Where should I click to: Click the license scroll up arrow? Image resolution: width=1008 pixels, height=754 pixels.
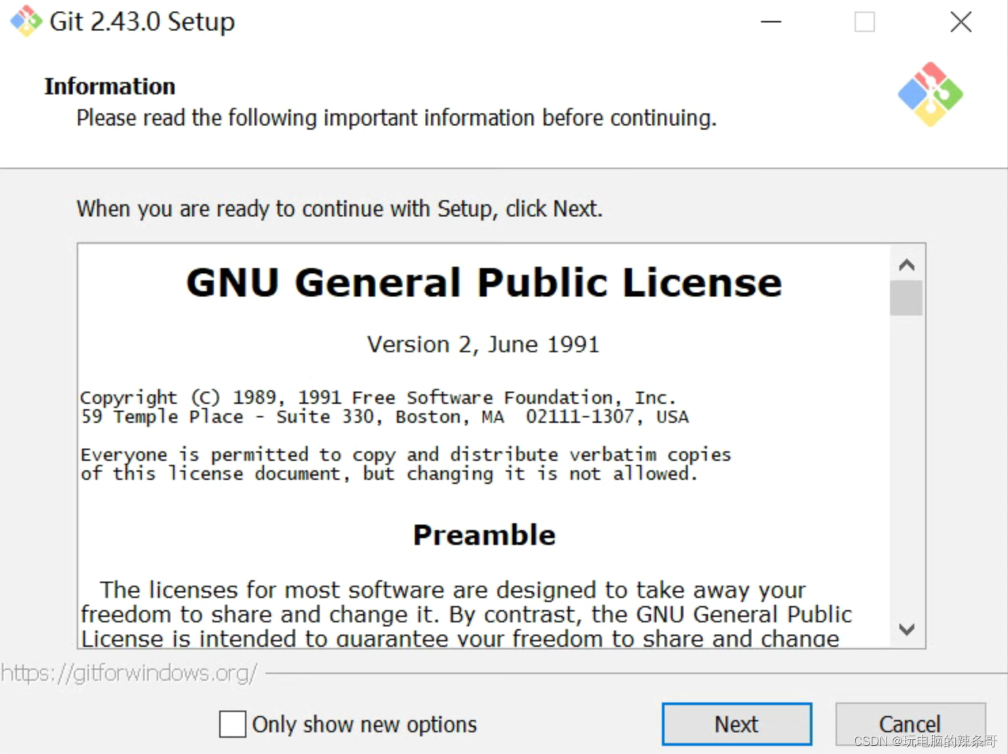pos(906,265)
